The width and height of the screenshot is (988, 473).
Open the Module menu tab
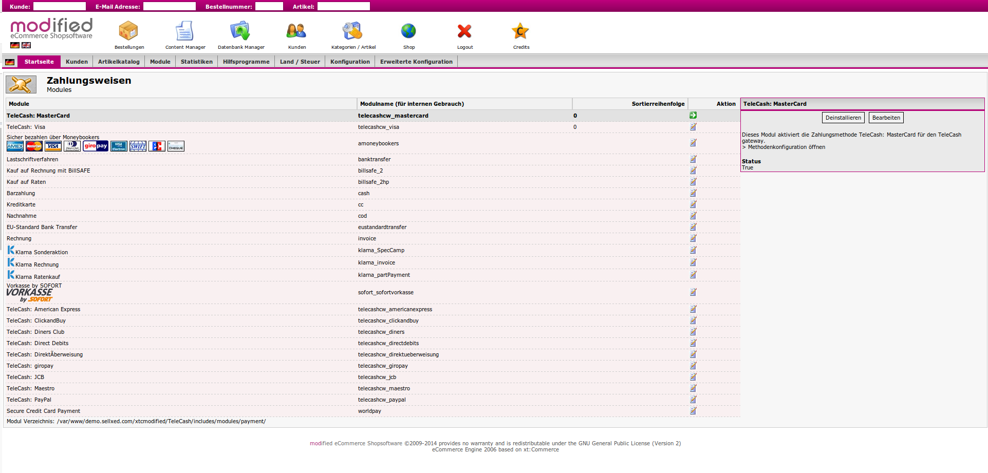click(160, 62)
